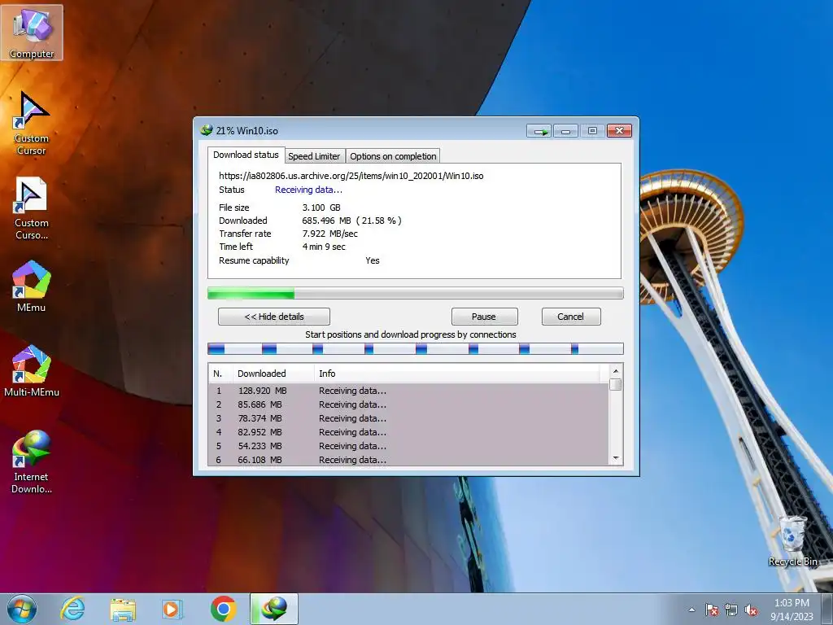Viewport: 833px width, 625px height.
Task: Click the network status tray icon
Action: (731, 610)
